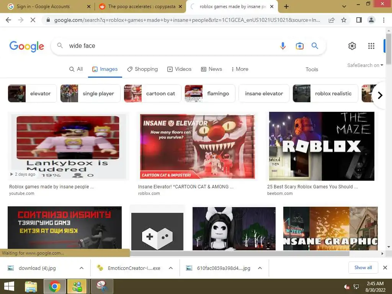Open The Maze Roblox image result
392x294 pixels.
(322, 146)
